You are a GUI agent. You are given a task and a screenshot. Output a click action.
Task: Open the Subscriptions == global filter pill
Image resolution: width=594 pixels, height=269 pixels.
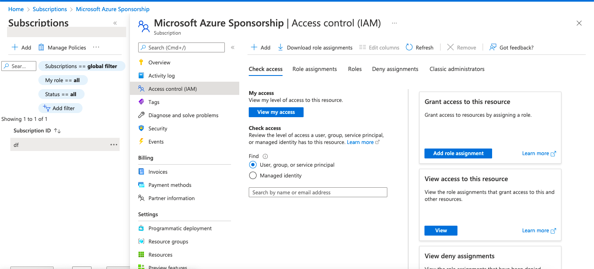click(81, 66)
